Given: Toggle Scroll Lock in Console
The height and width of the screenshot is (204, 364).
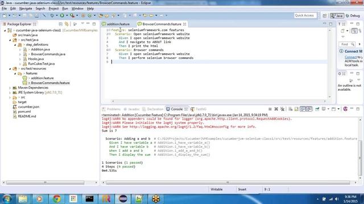Looking at the screenshot, I should click(x=296, y=109).
